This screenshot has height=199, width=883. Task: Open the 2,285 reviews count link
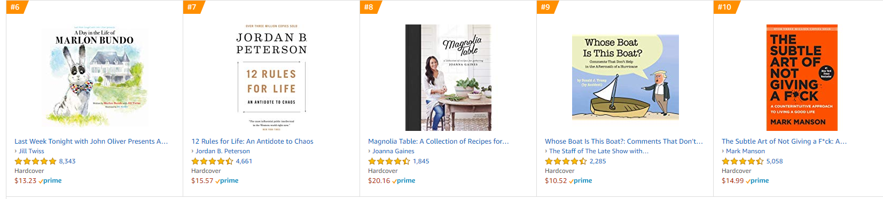tap(598, 161)
